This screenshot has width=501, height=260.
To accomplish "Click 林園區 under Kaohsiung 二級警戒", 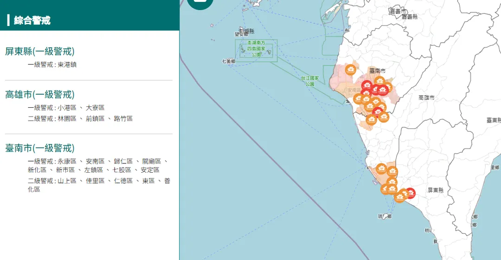I will 67,119.
